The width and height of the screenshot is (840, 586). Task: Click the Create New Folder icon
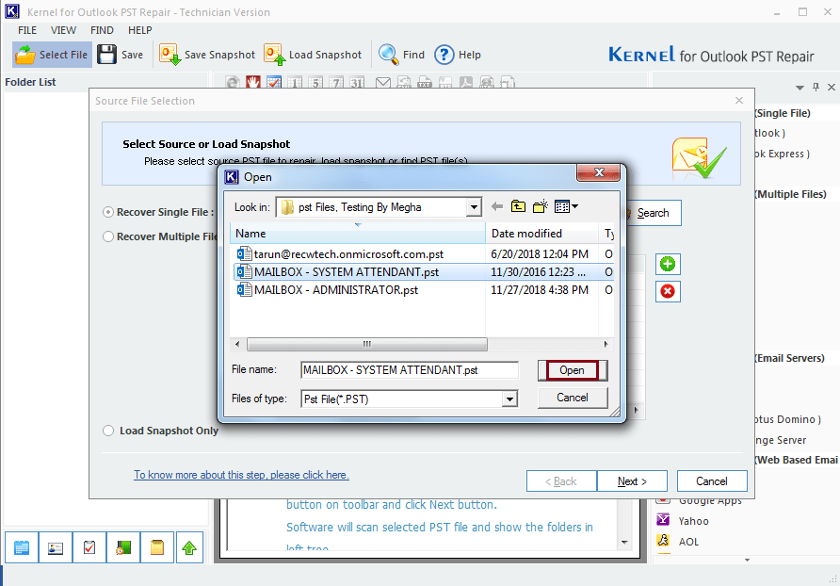540,206
